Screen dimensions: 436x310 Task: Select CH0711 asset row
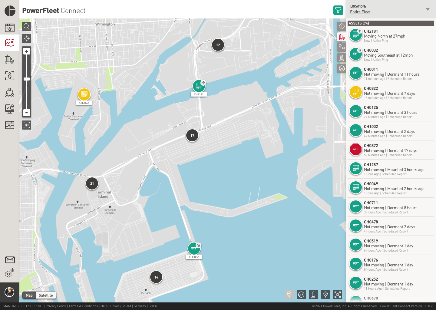(x=391, y=207)
